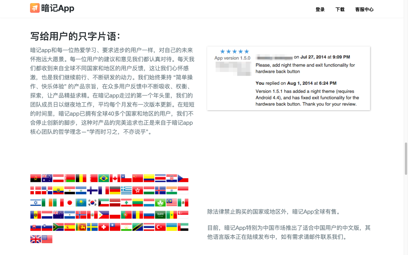Click the heading 写给用户的只字片语
The height and width of the screenshot is (255, 408).
[x=75, y=36]
